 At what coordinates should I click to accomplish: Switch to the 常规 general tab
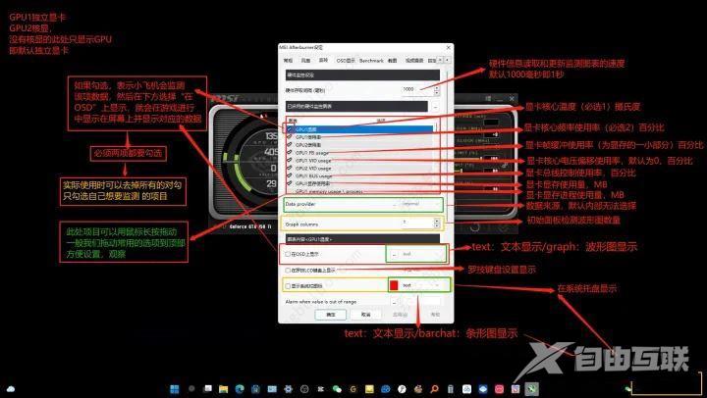pos(288,61)
